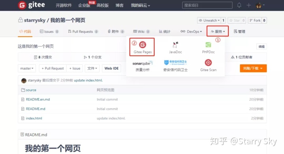The width and height of the screenshot is (284, 154).
Task: Open the README.md file link
Action: 35,109
